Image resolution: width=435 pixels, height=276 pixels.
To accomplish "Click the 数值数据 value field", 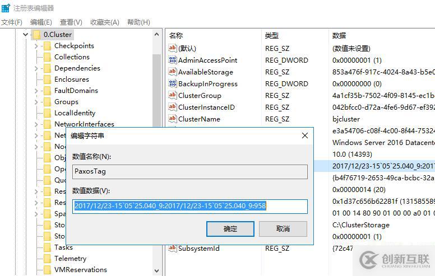I will [x=190, y=207].
